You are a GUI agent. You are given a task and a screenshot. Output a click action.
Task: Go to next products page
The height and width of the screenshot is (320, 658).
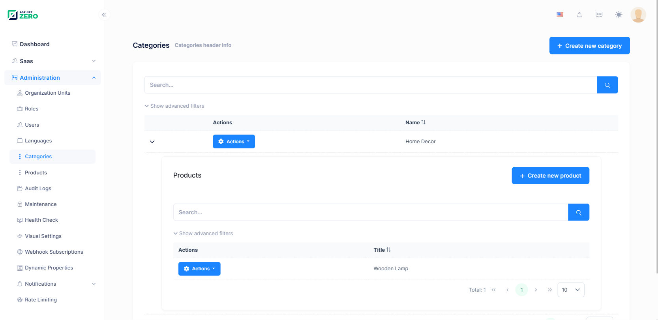tap(536, 290)
